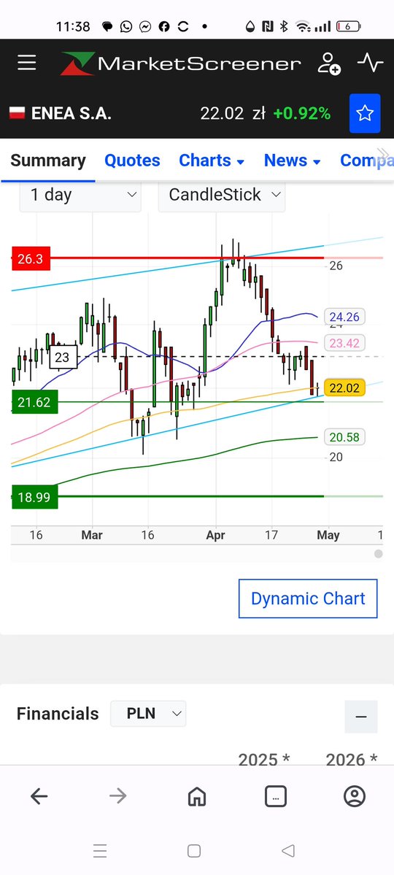This screenshot has height=875, width=394.
Task: Tap the Polish flag icon
Action: pyautogui.click(x=18, y=113)
